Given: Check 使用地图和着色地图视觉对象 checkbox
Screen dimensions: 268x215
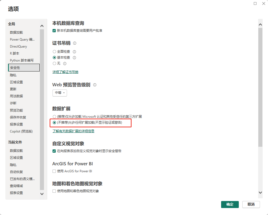Looking at the screenshot, I should pyautogui.click(x=54, y=191).
